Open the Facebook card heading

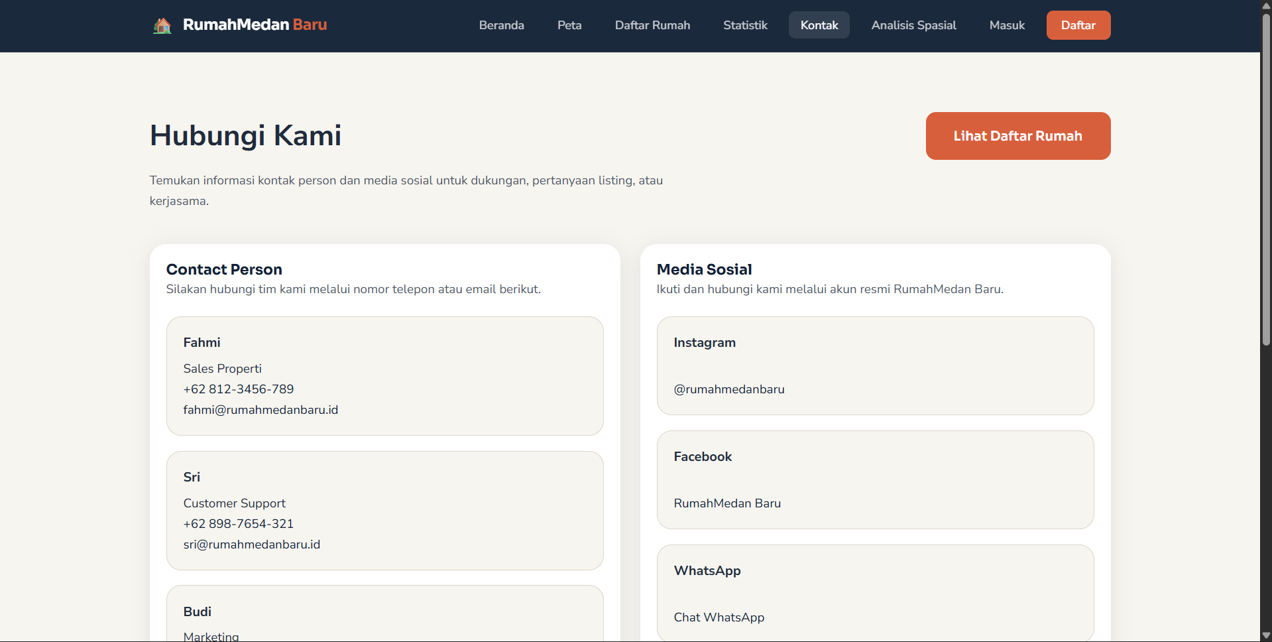click(x=703, y=457)
